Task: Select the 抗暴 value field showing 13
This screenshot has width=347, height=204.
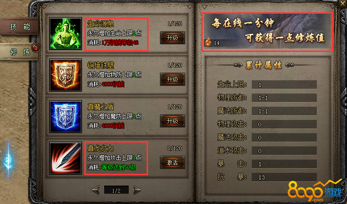Action: tap(284, 177)
